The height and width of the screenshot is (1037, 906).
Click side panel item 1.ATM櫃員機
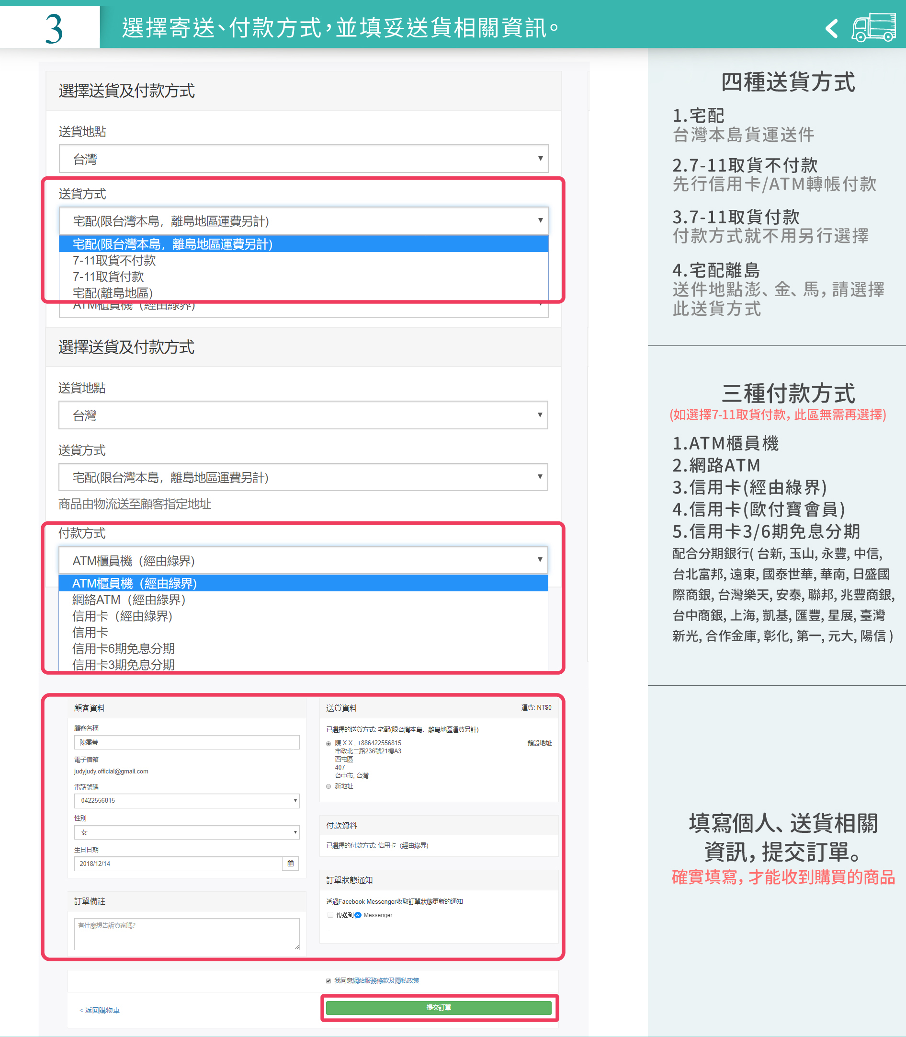click(x=725, y=443)
